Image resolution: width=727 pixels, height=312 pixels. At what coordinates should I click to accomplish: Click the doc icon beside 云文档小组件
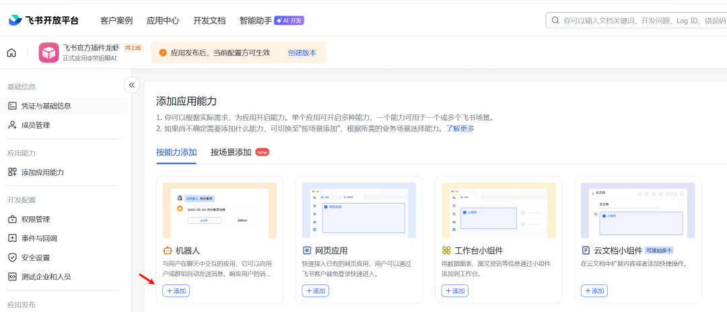[586, 251]
